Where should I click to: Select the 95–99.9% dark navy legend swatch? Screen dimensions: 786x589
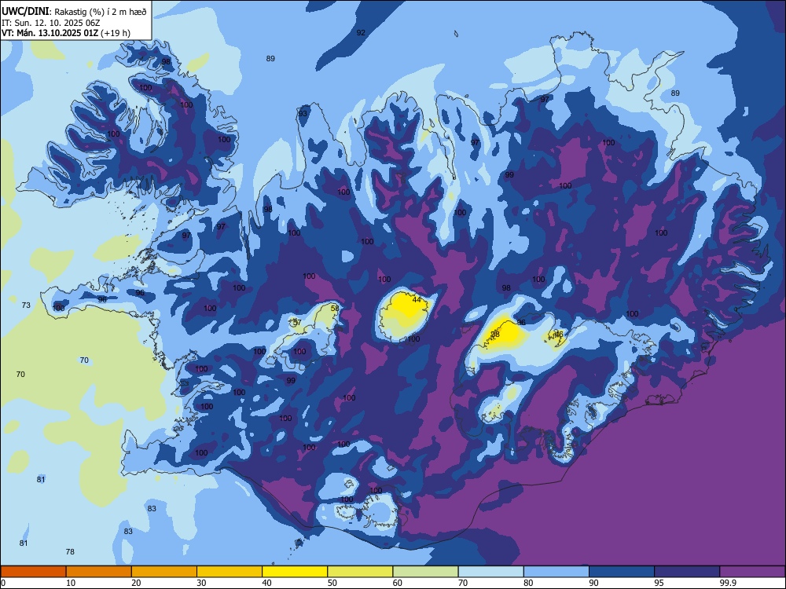click(x=687, y=572)
